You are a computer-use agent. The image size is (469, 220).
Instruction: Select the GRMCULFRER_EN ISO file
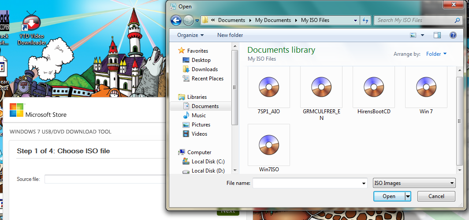coord(321,94)
